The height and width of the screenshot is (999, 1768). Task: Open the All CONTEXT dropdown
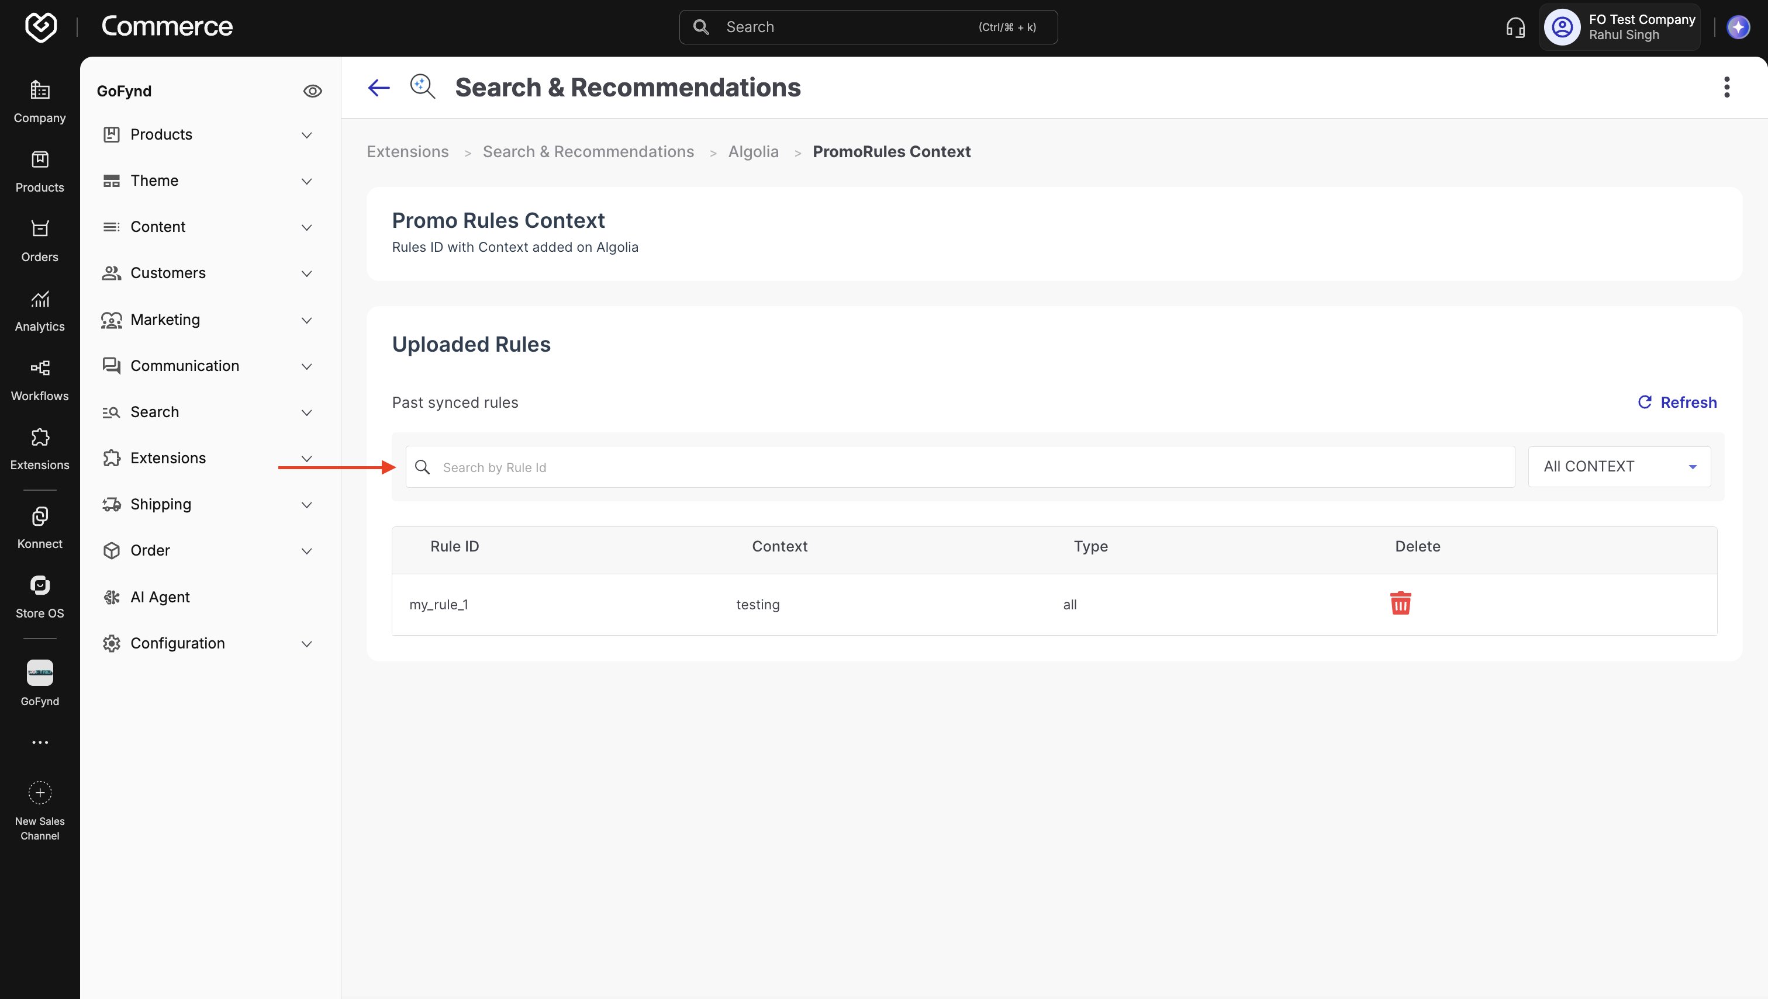pos(1619,467)
